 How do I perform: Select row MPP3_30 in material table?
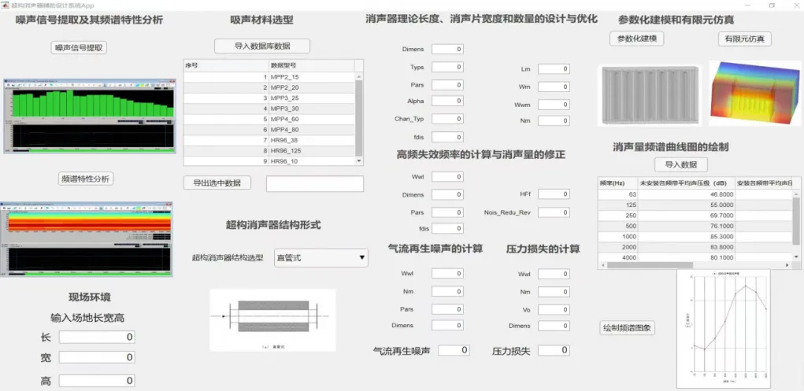tap(269, 109)
